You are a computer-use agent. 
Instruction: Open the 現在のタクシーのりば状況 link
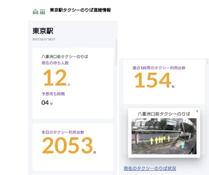pyautogui.click(x=150, y=168)
